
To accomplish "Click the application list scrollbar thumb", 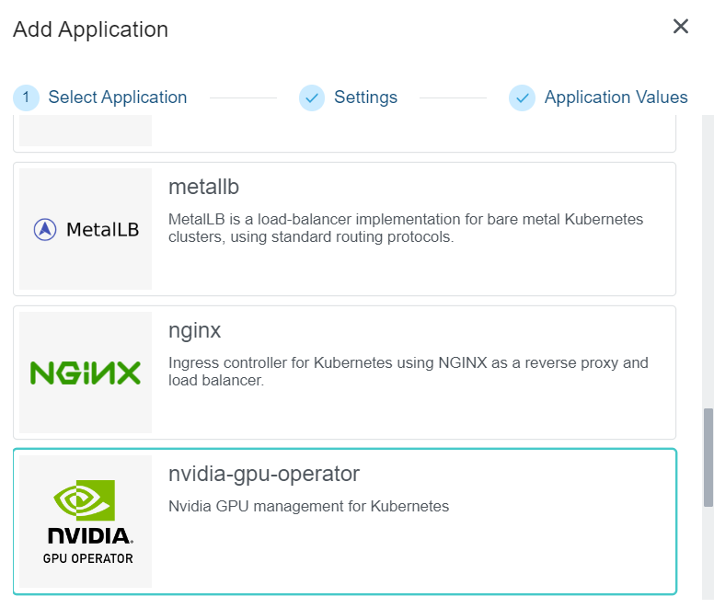I will [x=708, y=457].
